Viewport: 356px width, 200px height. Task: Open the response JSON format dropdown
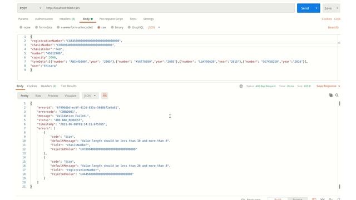pos(90,96)
